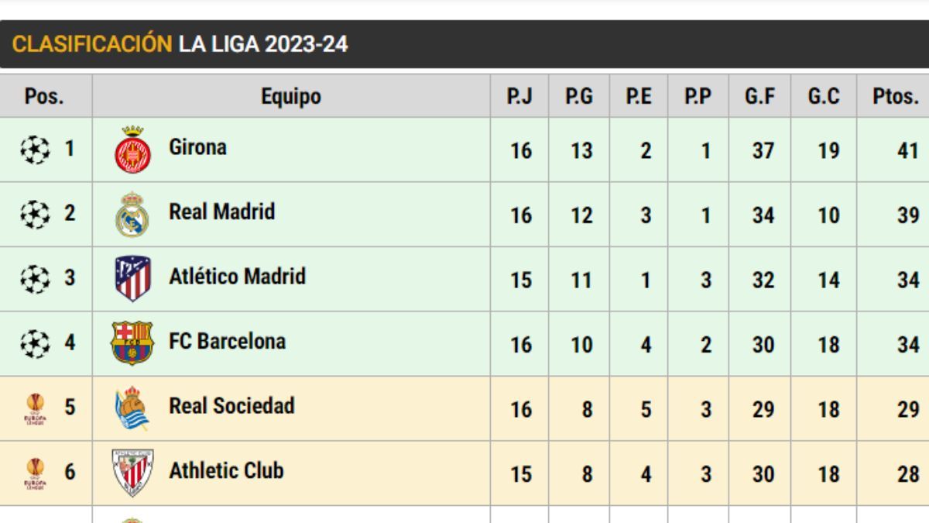The width and height of the screenshot is (929, 523).
Task: Open the Girona team link
Action: click(x=197, y=147)
